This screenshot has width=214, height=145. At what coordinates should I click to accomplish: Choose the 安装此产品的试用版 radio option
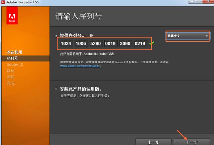coord(56,89)
